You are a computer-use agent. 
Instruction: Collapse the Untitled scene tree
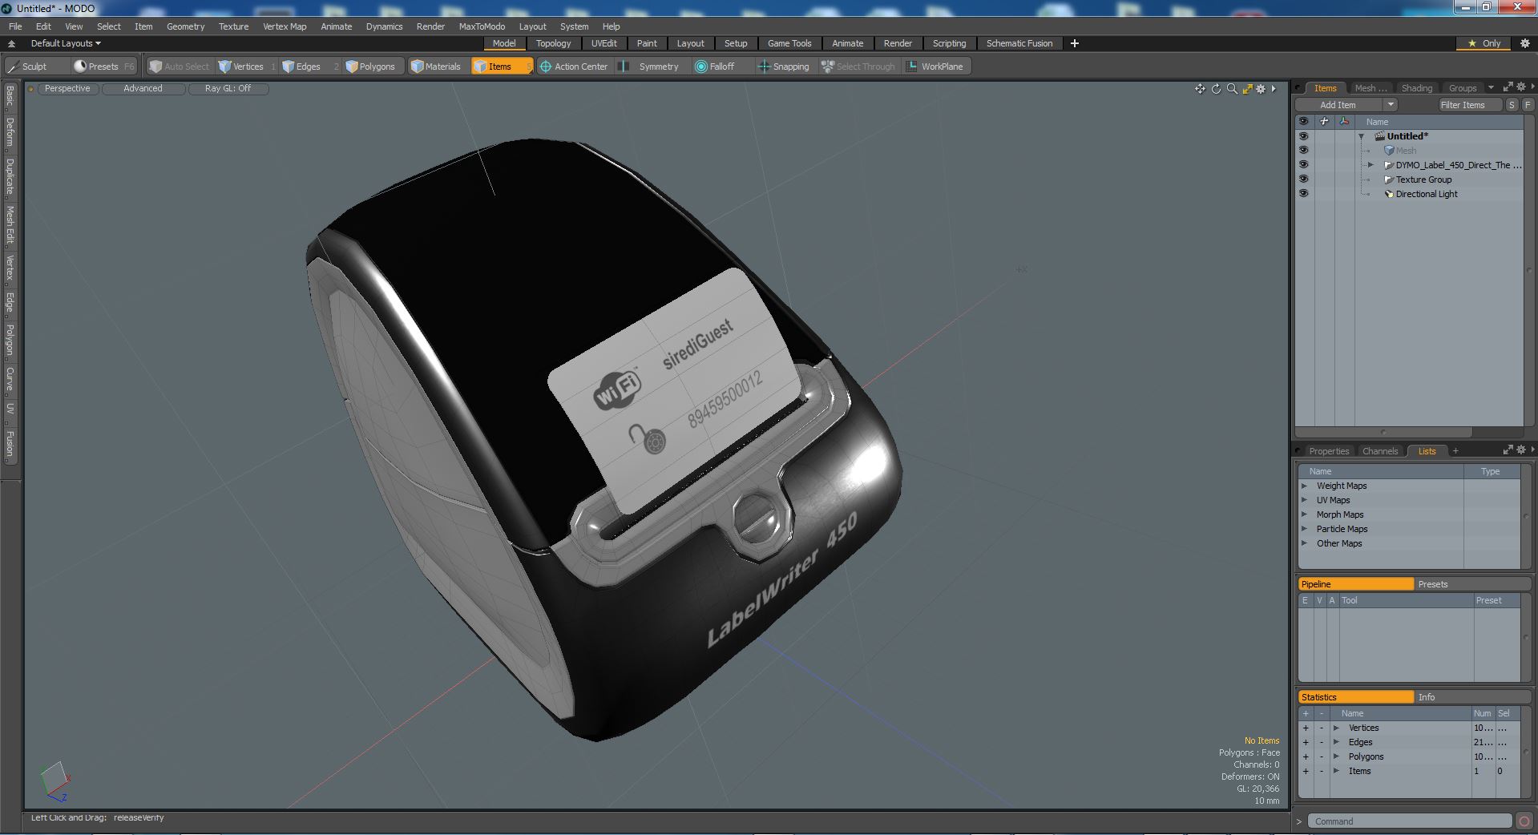[x=1361, y=137]
